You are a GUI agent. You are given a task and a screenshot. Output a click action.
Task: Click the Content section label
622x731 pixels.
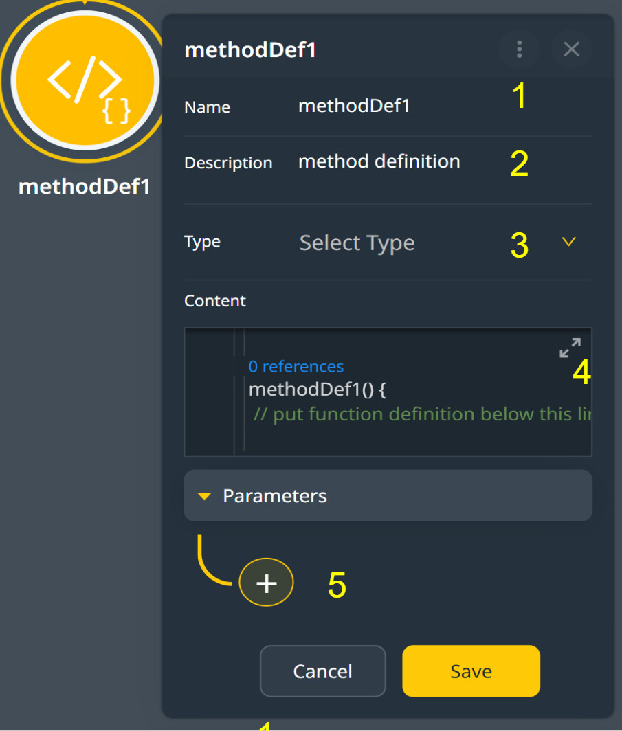tap(215, 301)
